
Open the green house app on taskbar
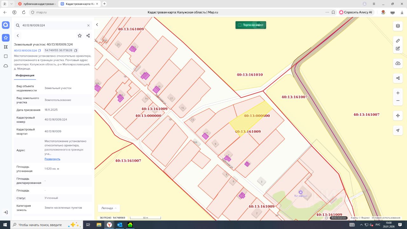[x=130, y=225]
